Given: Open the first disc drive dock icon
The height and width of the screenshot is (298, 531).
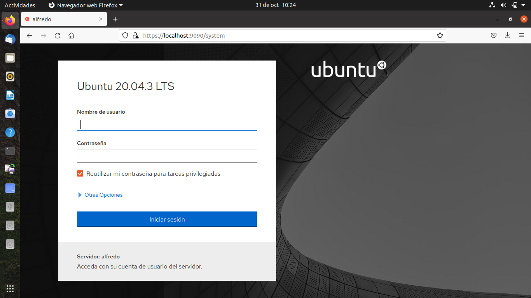Looking at the screenshot, I should click(x=10, y=225).
